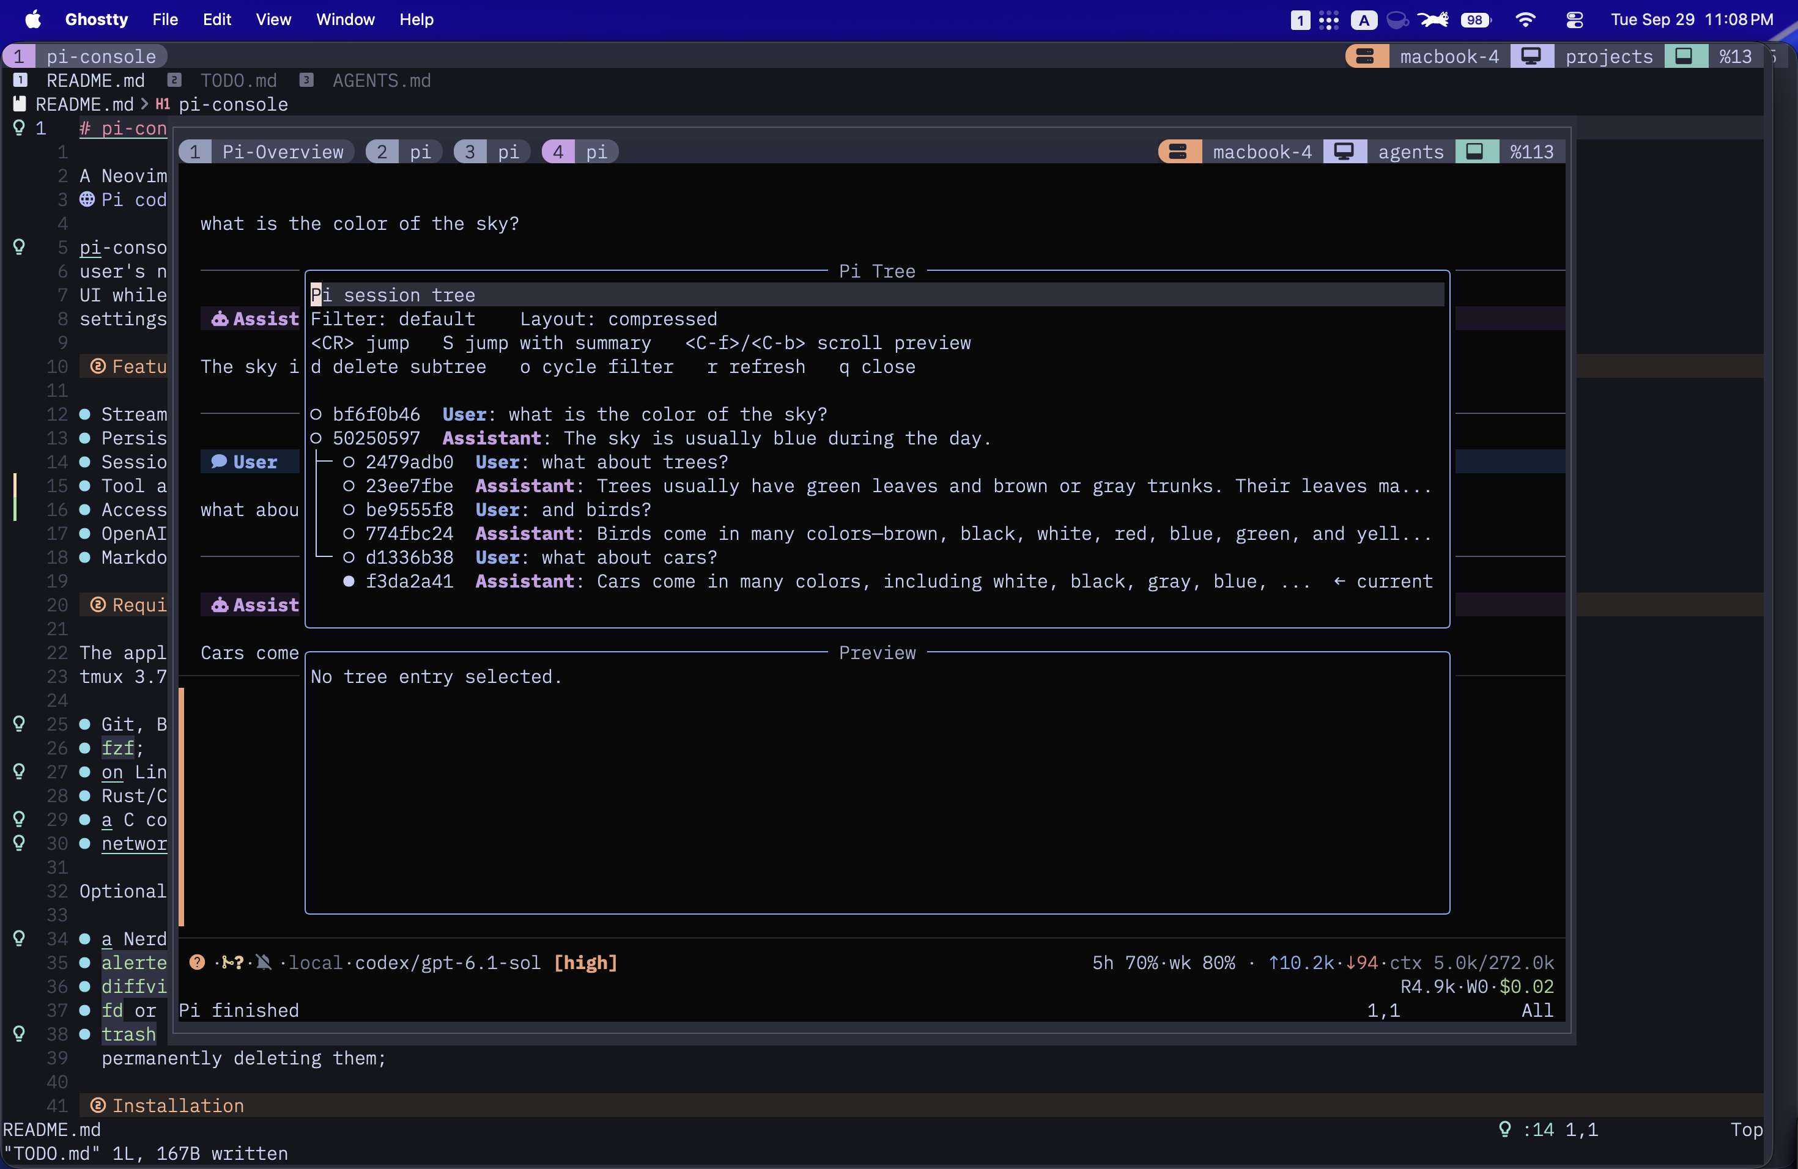Open the Wi-Fi menu bar icon
Viewport: 1798px width, 1169px height.
click(1525, 20)
